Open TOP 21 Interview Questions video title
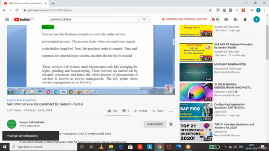 point(234,126)
